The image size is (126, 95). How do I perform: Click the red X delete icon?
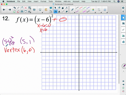26,8
